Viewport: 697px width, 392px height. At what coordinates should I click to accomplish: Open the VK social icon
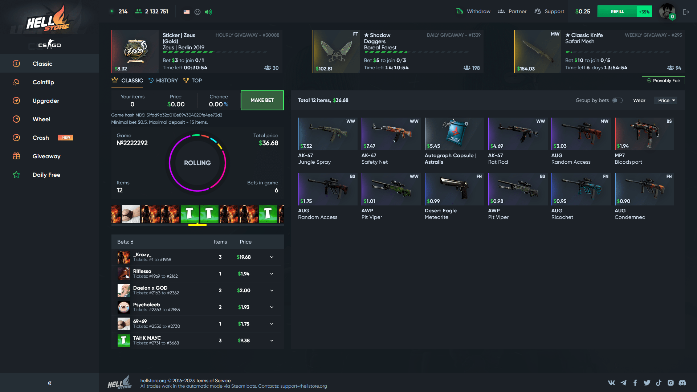[x=612, y=383]
